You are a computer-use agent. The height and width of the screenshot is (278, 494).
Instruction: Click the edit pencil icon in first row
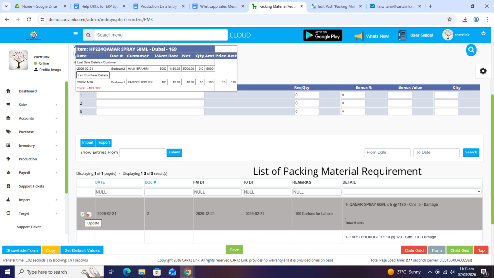(x=82, y=214)
